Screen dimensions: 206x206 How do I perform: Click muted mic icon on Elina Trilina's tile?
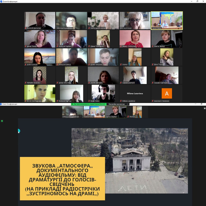coord(152,64)
